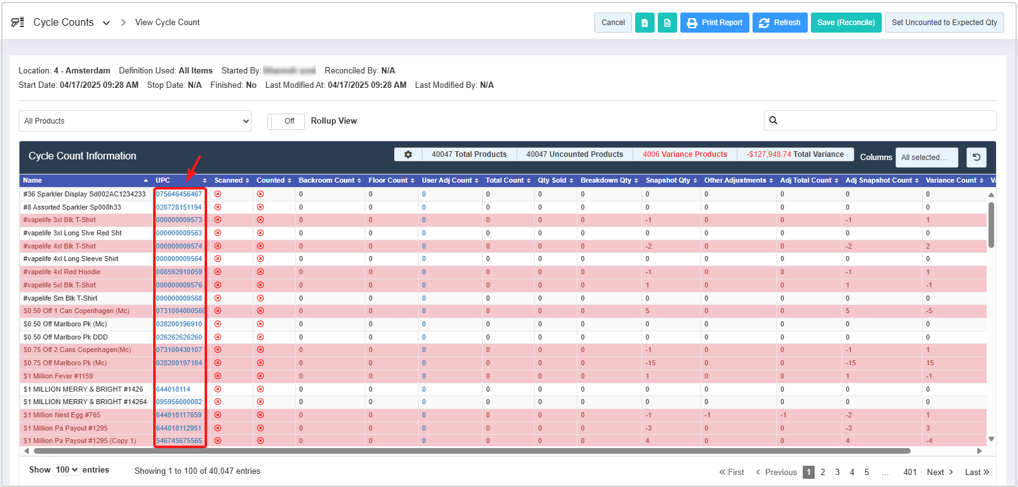1018x487 pixels.
Task: Click scroll-right arrow of horizontal scrollbar
Action: [x=979, y=451]
